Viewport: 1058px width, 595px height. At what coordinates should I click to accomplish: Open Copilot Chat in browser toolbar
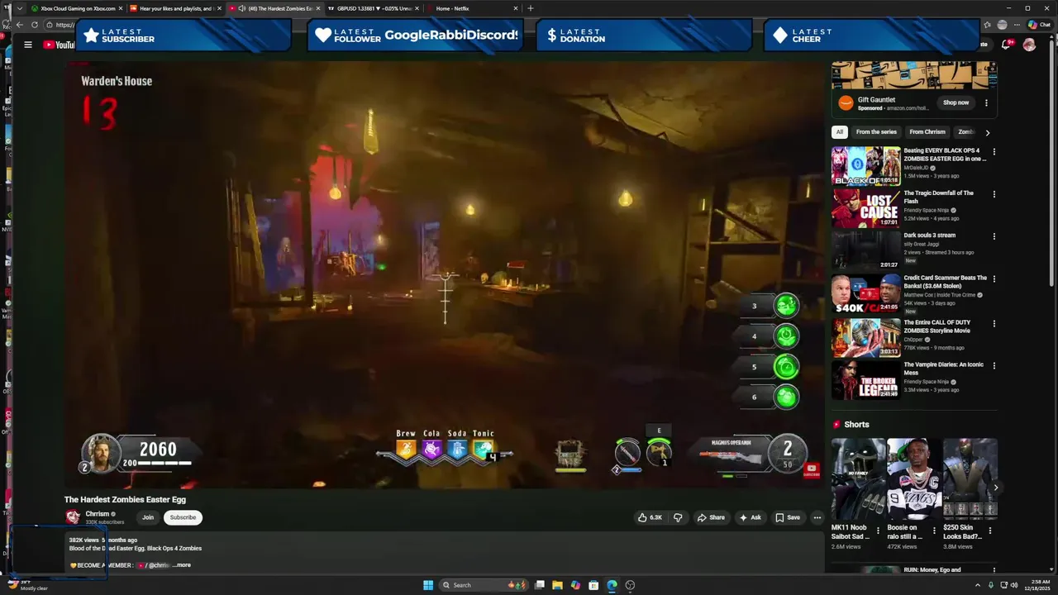pyautogui.click(x=1039, y=25)
